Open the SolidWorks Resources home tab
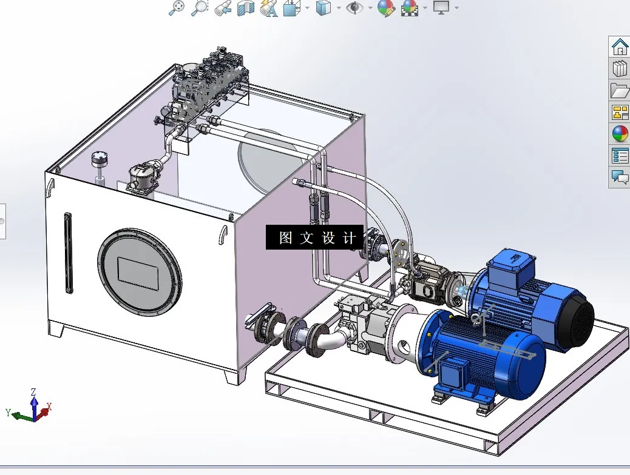 point(620,47)
